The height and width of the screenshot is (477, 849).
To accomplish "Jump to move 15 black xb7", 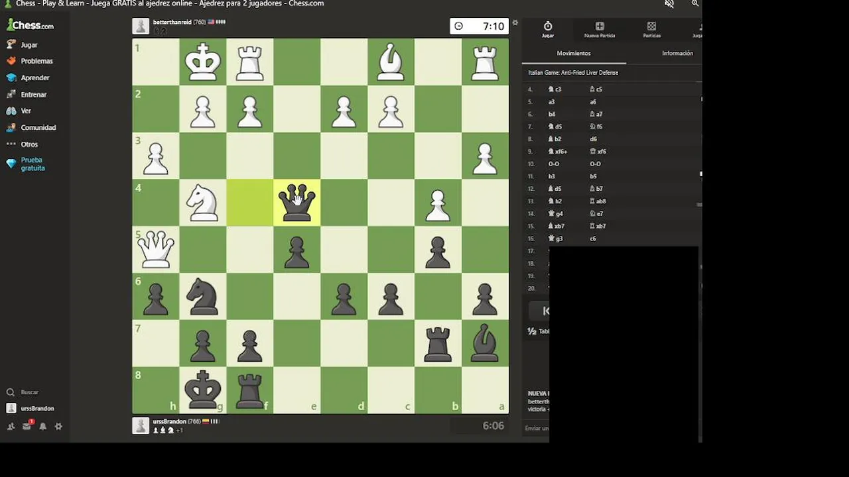I will coord(598,226).
